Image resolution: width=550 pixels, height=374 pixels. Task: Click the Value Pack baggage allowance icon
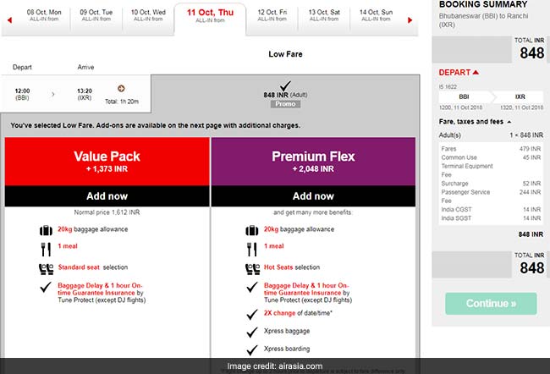pyautogui.click(x=45, y=230)
